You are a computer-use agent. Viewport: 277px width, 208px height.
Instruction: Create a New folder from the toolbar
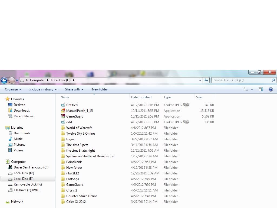[100, 89]
